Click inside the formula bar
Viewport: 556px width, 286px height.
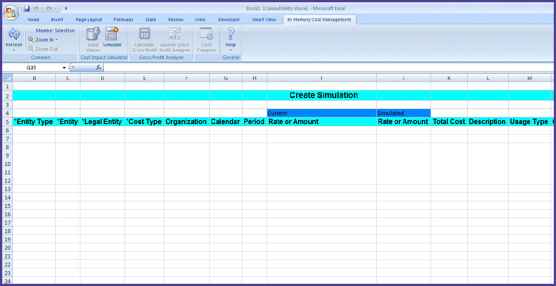[x=329, y=68]
